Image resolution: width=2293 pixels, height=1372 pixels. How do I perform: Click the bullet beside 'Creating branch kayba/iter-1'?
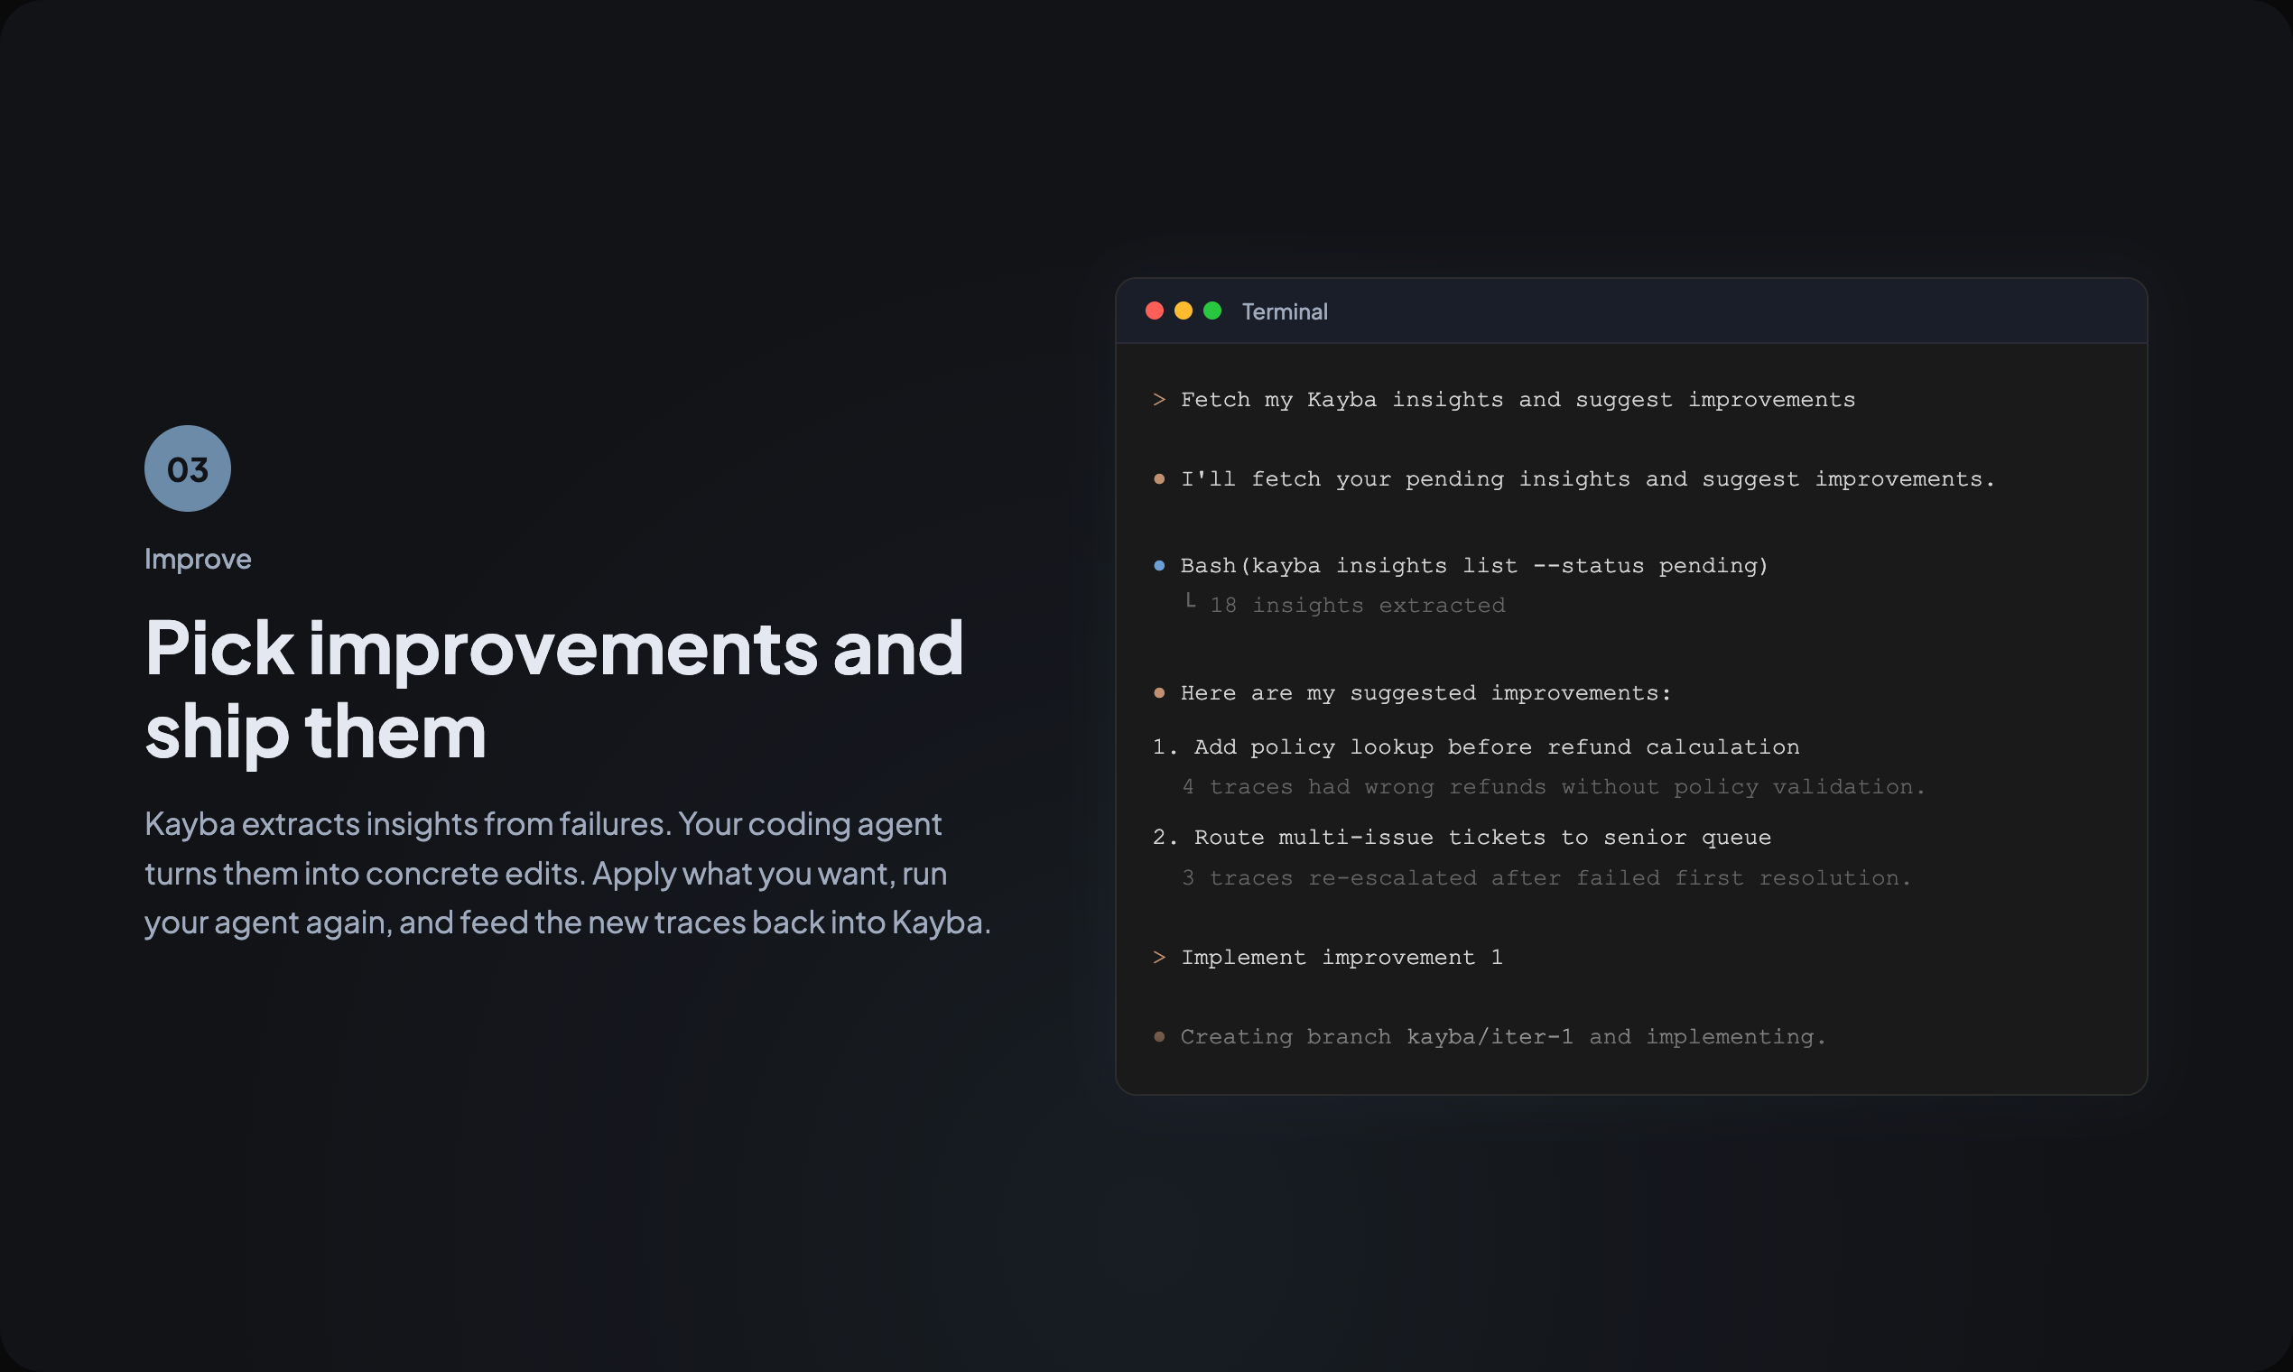click(1158, 1037)
